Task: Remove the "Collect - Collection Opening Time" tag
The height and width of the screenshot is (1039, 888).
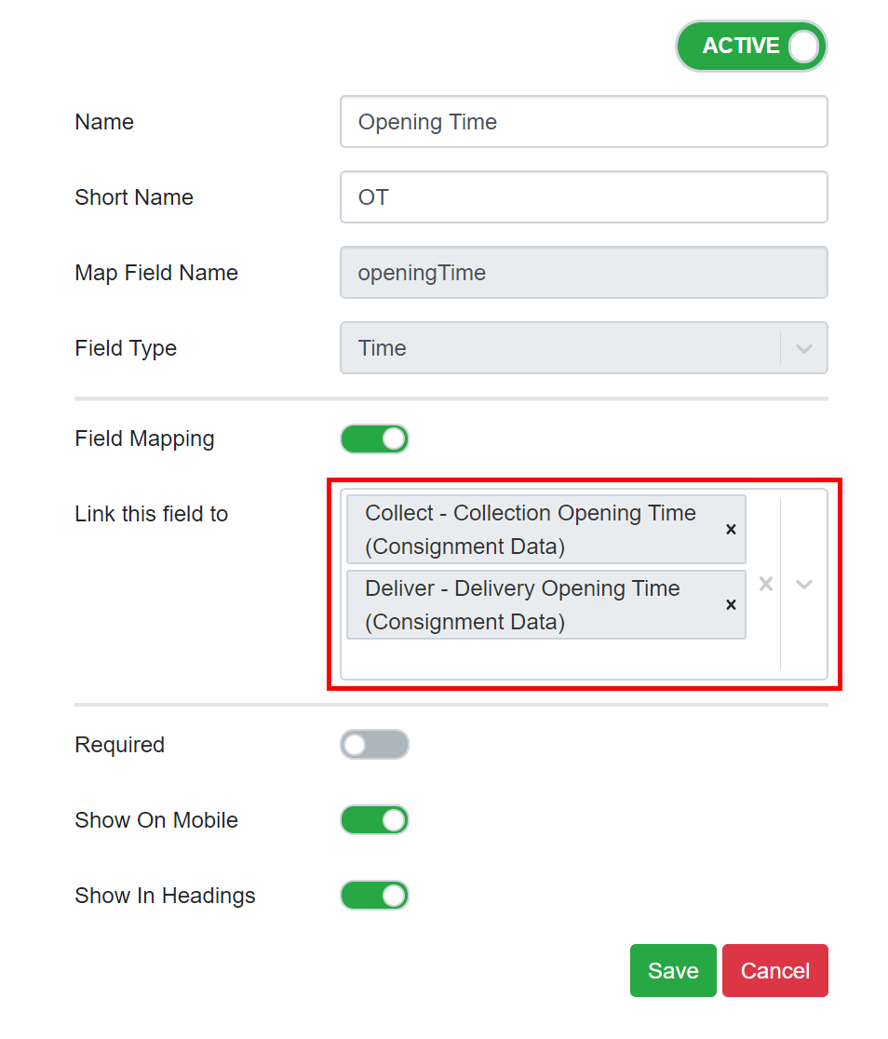Action: click(731, 529)
